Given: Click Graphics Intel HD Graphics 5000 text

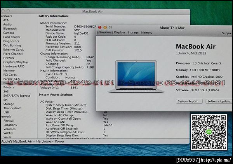Looking at the screenshot, I should click(199, 77).
